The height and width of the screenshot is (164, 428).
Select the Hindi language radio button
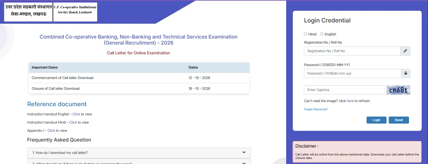305,34
